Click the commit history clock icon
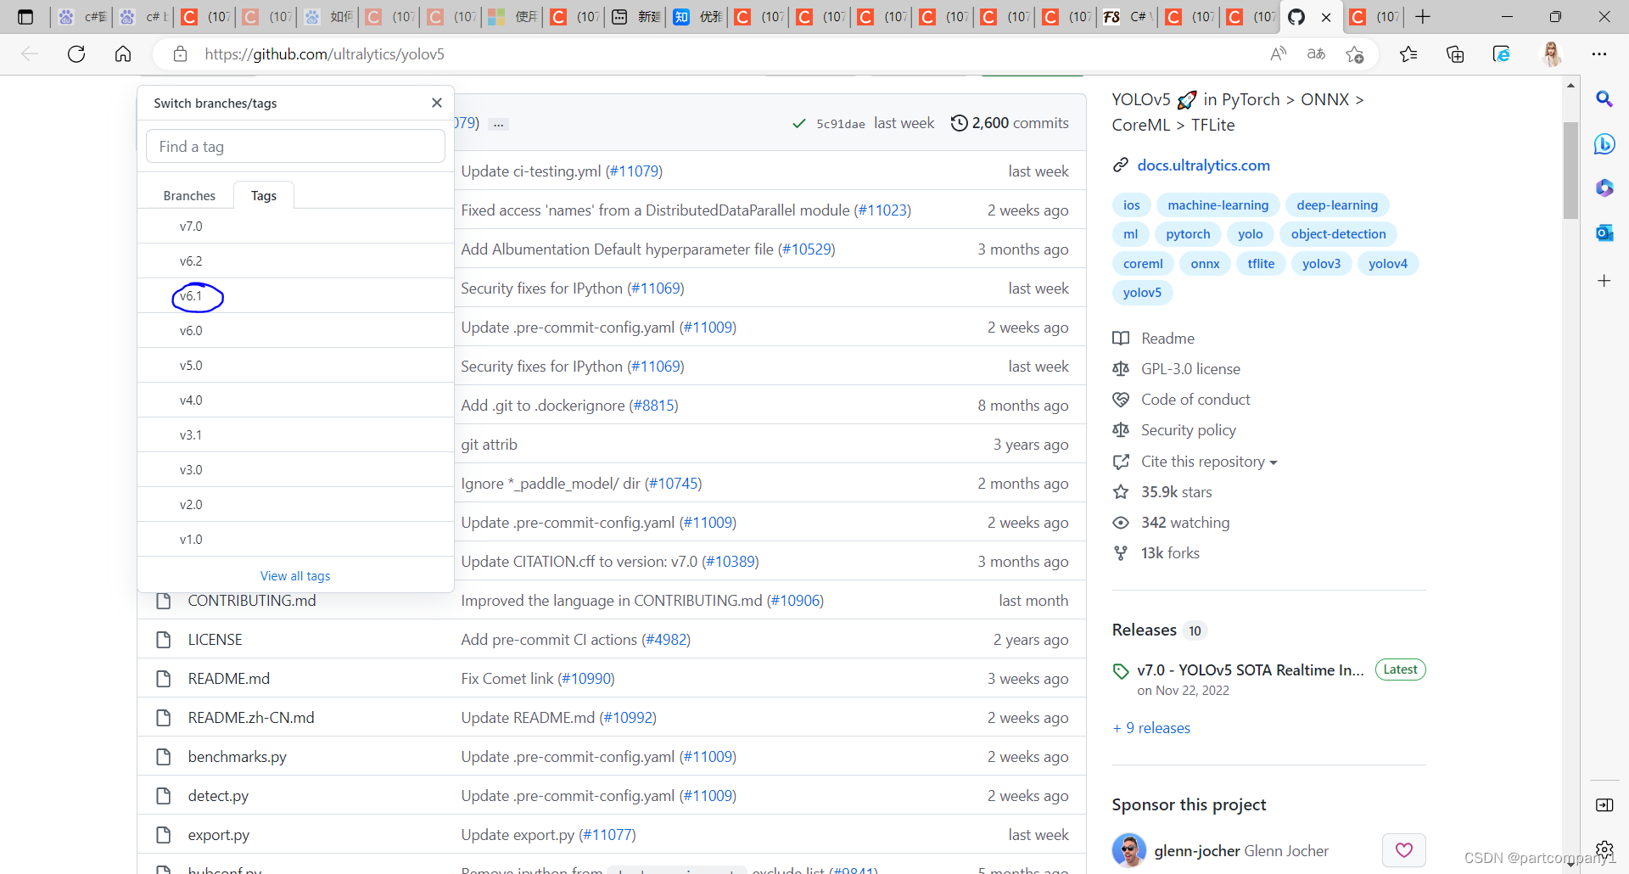This screenshot has width=1629, height=874. pyautogui.click(x=959, y=123)
